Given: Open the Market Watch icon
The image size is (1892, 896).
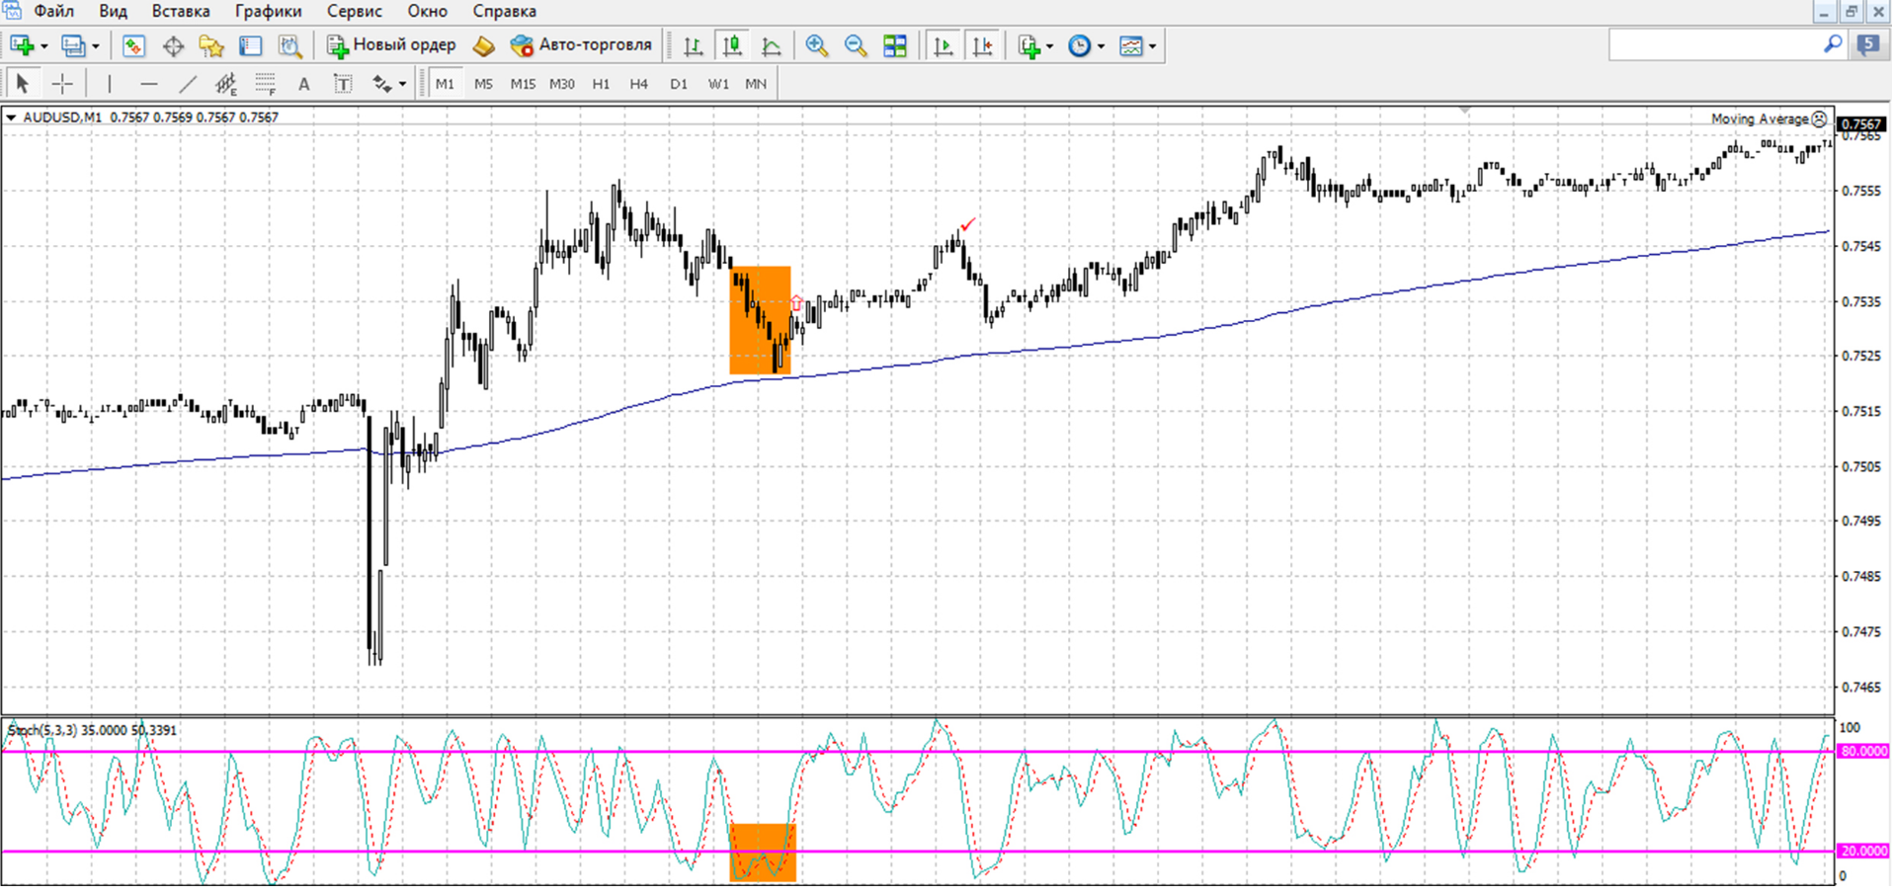Looking at the screenshot, I should pos(134,45).
